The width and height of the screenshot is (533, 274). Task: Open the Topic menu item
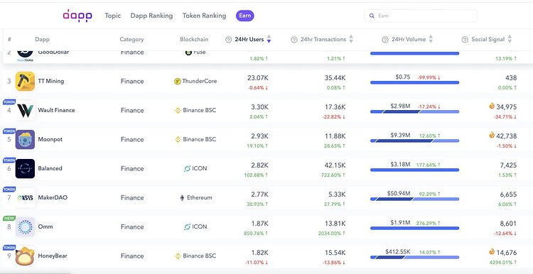point(113,16)
